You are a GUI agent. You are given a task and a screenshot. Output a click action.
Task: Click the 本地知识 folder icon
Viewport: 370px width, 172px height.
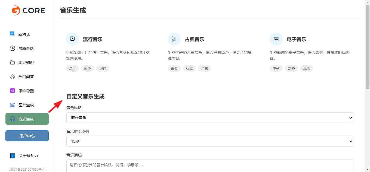13,62
